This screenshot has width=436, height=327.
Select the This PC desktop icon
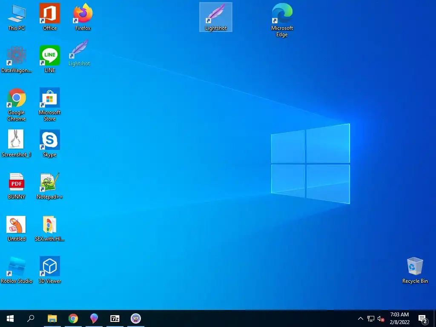pyautogui.click(x=17, y=17)
